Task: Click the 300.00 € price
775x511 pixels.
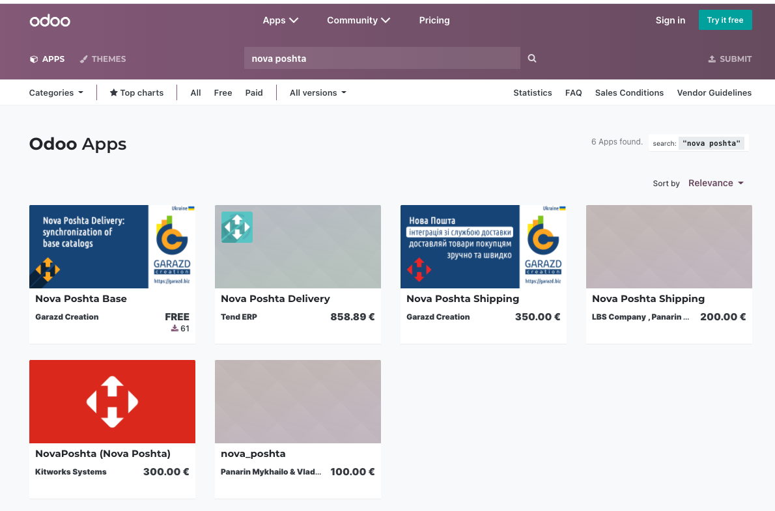Action: click(166, 472)
